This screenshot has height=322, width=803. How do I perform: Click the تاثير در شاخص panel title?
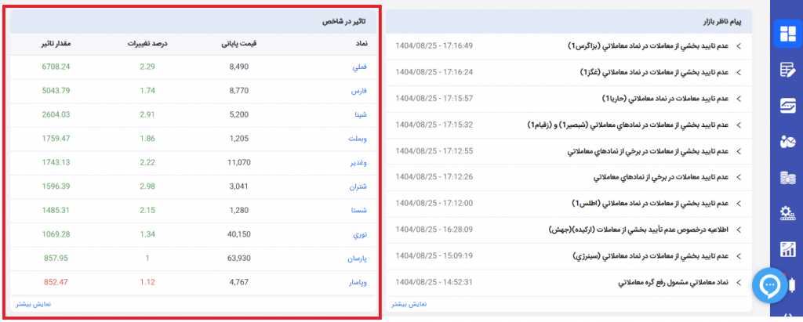click(x=343, y=21)
